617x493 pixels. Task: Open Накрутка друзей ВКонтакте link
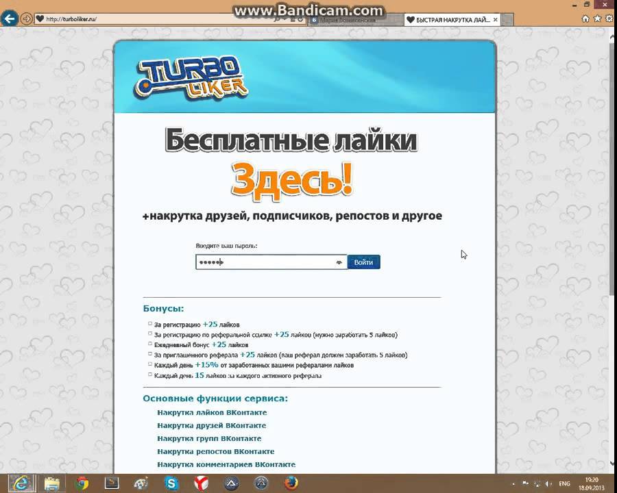click(212, 425)
